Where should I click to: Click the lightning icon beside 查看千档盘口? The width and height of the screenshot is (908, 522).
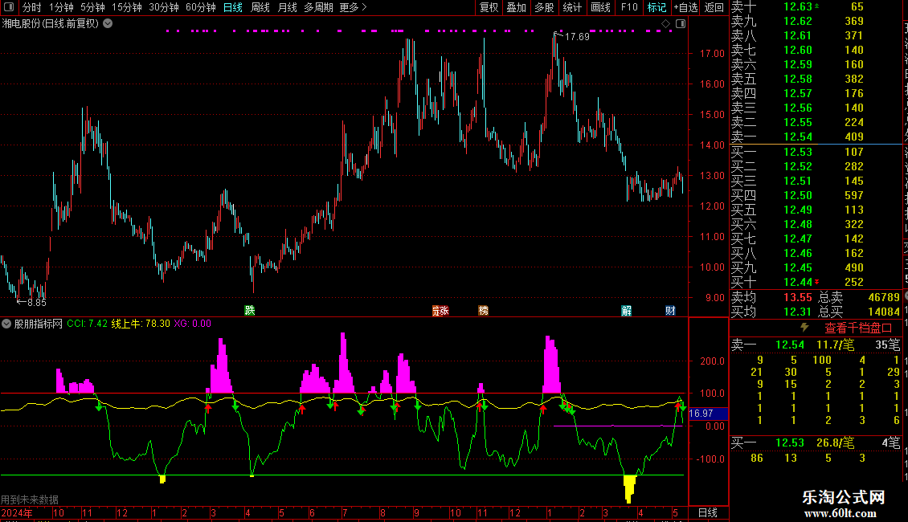(x=804, y=328)
